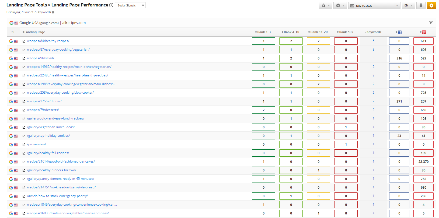Sort table by Landing Page header

[34, 32]
